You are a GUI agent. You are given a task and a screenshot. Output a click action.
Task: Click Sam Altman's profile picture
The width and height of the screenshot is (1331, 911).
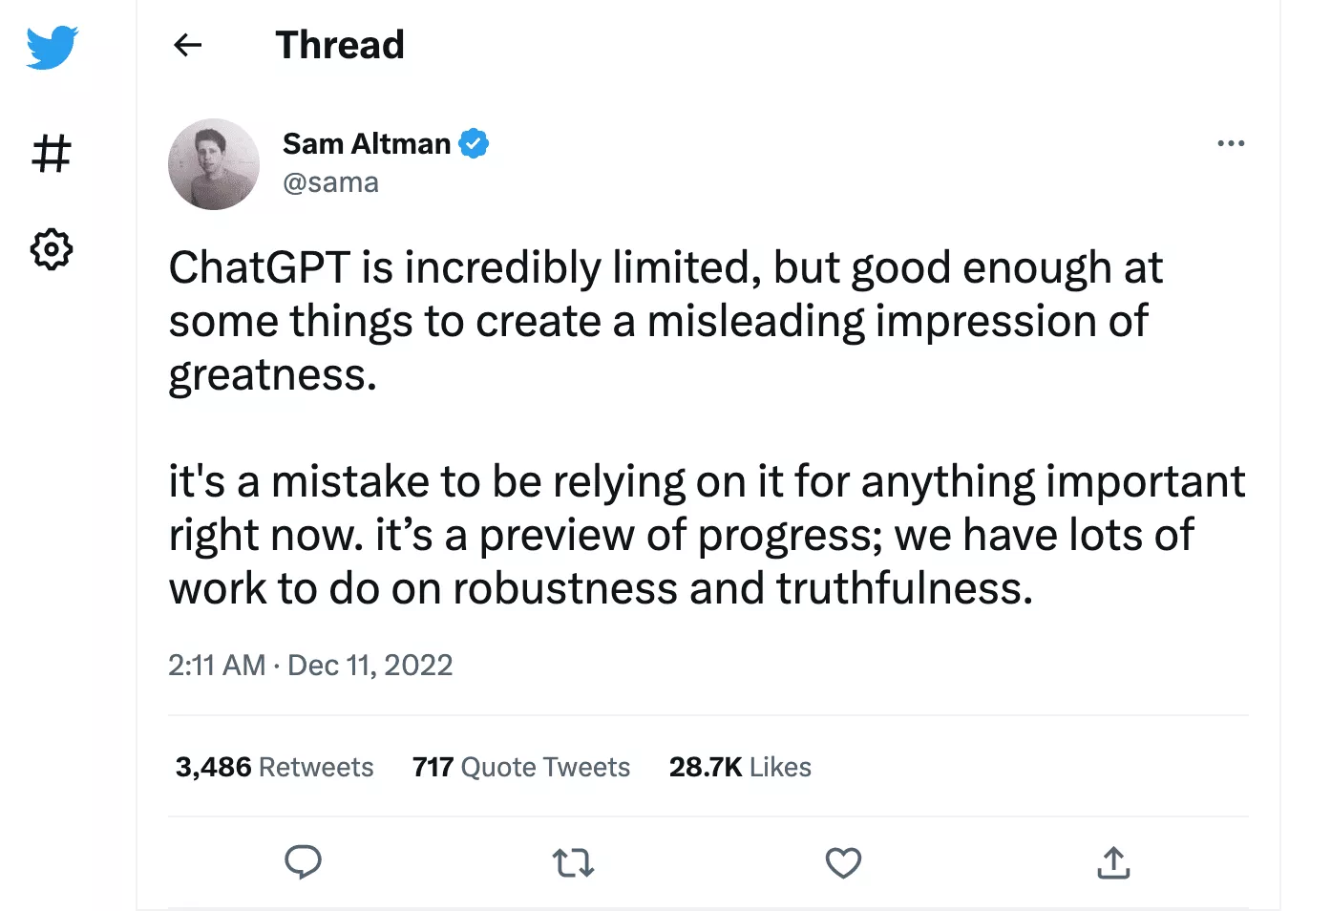pos(214,164)
